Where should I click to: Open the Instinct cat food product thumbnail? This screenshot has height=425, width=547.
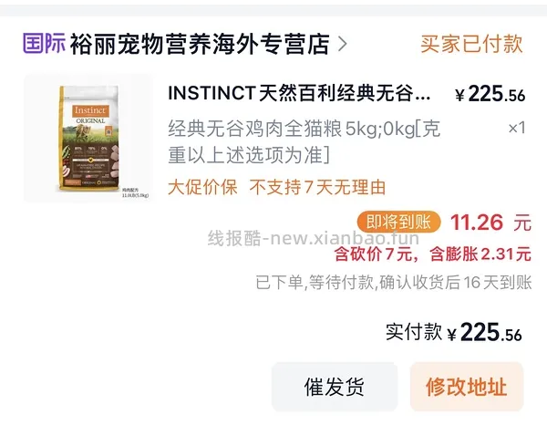pos(88,139)
